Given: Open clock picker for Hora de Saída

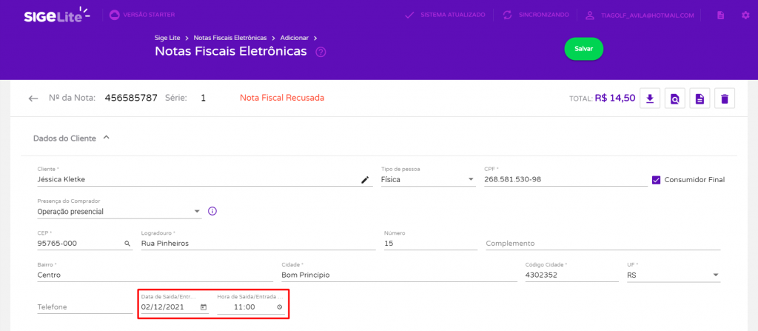Looking at the screenshot, I should [279, 307].
